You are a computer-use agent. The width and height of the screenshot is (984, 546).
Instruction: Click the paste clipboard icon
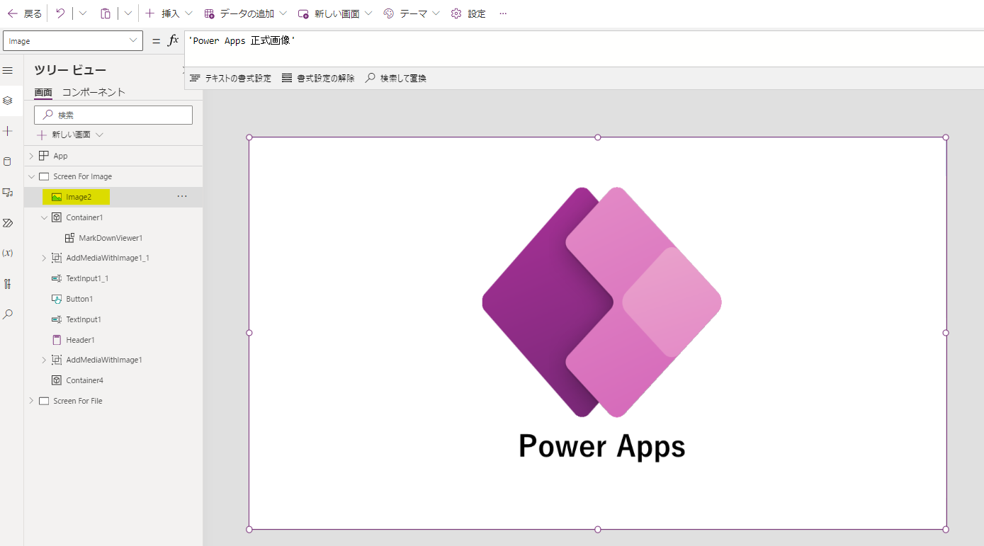click(106, 13)
